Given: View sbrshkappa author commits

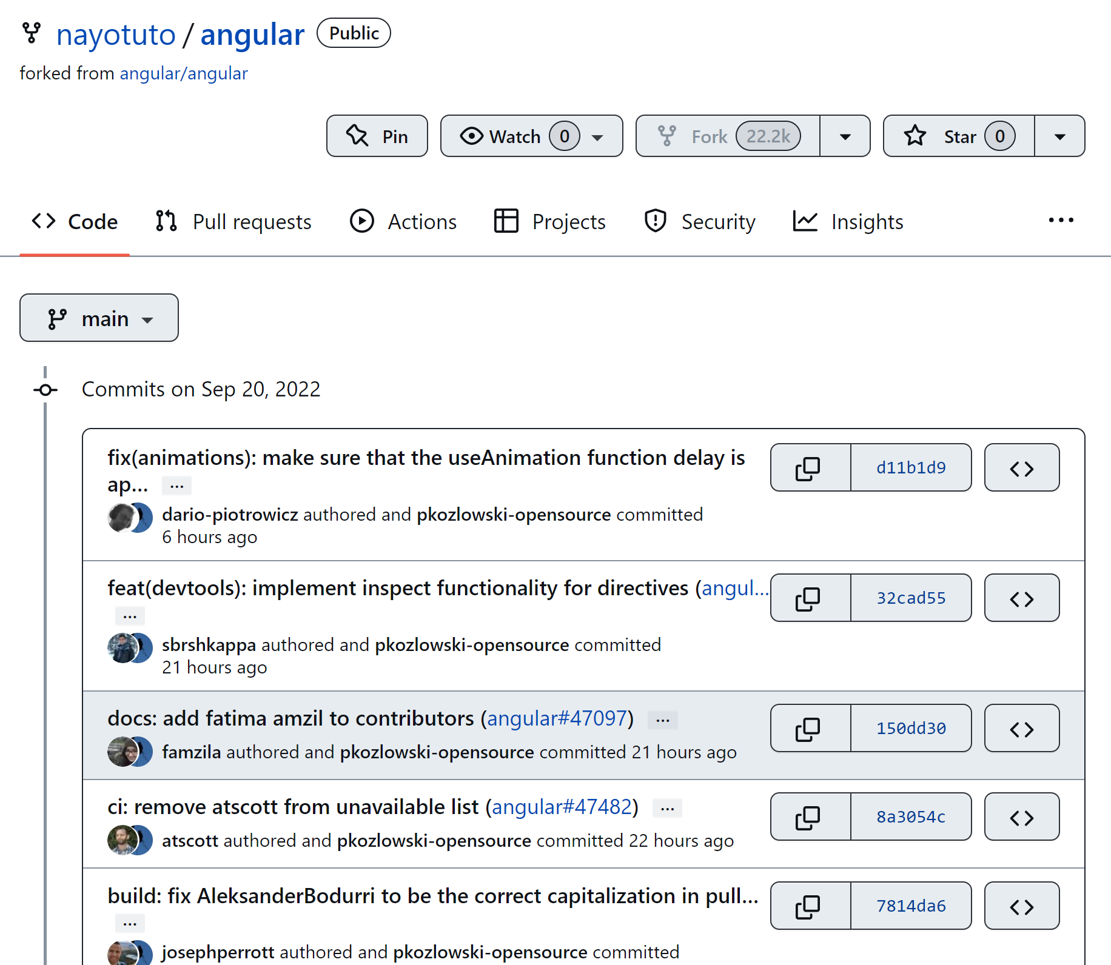Looking at the screenshot, I should tap(209, 644).
